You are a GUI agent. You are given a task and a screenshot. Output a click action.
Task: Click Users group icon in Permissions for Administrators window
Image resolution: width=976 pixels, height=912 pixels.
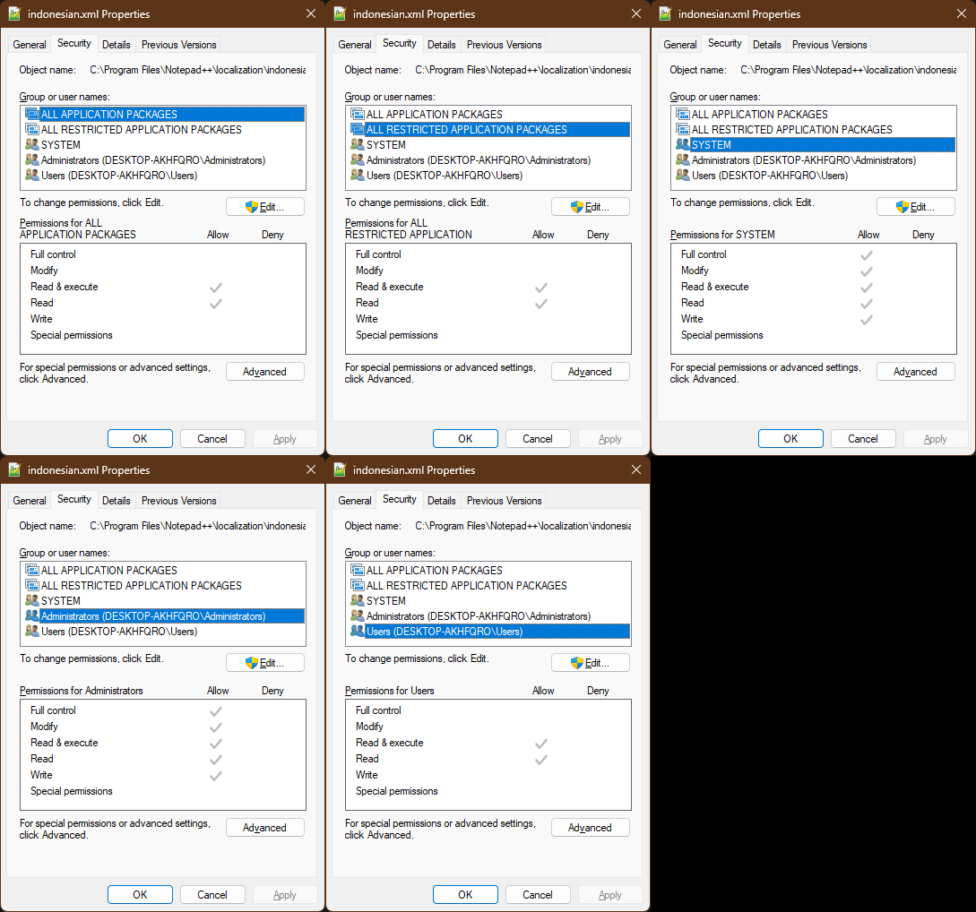tap(31, 631)
